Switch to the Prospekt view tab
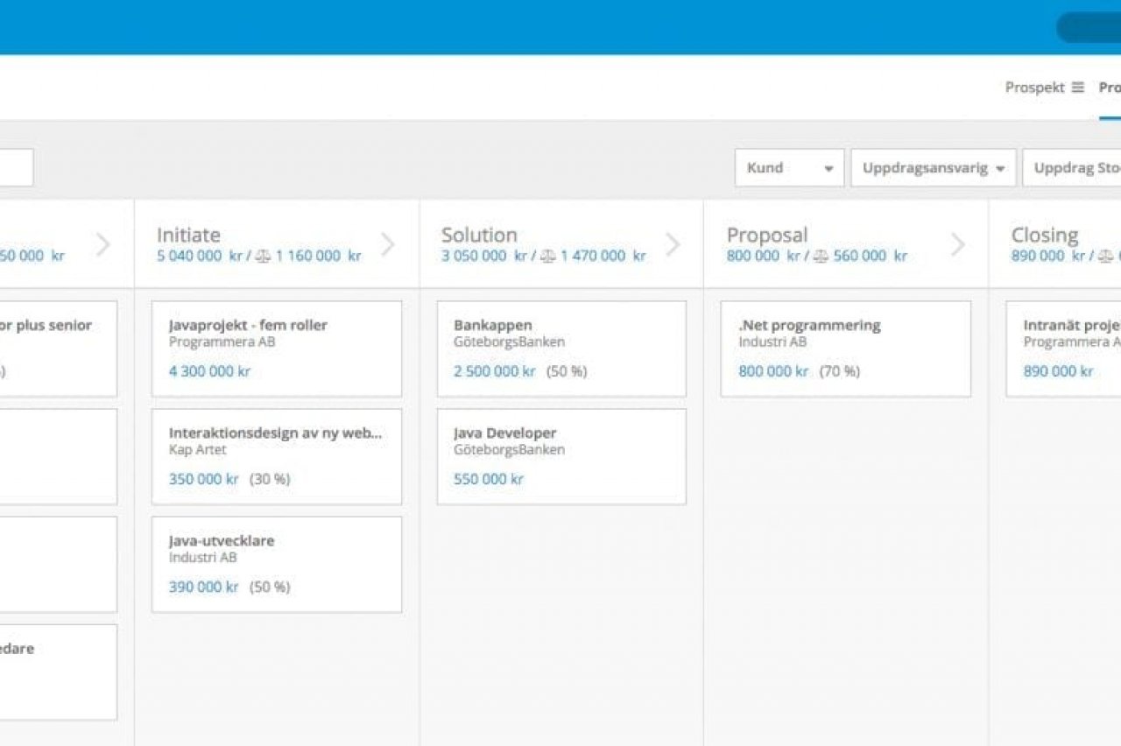 click(1034, 88)
